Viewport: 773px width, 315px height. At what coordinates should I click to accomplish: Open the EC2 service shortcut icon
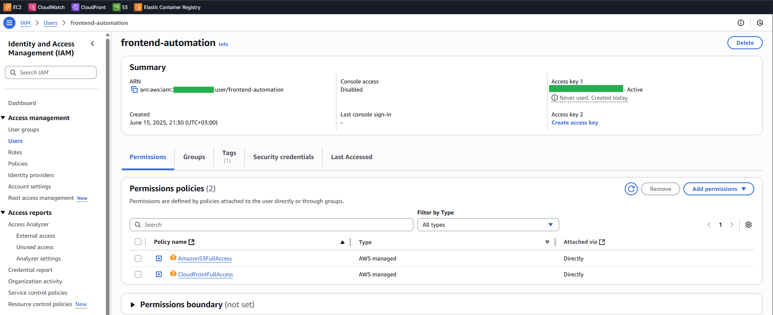coord(7,7)
